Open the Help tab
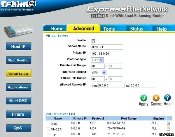This screenshot has width=175, height=137. 162,29
